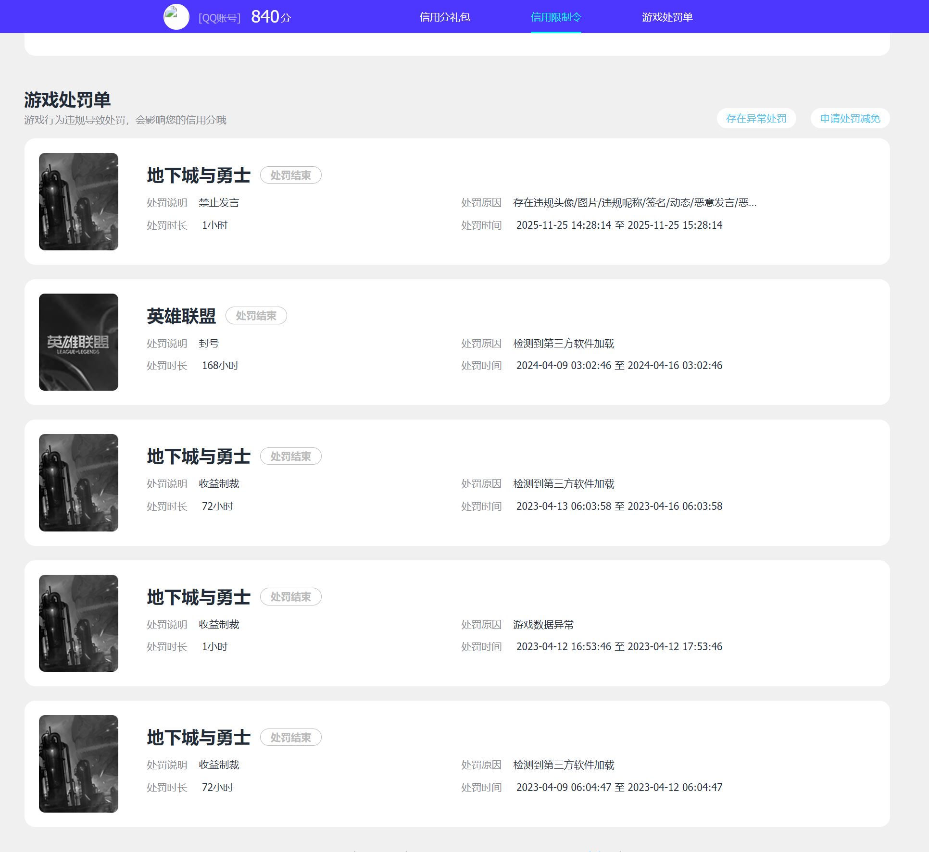Click DNF cover for 2023-04-09 penalty
The height and width of the screenshot is (852, 929).
click(78, 764)
